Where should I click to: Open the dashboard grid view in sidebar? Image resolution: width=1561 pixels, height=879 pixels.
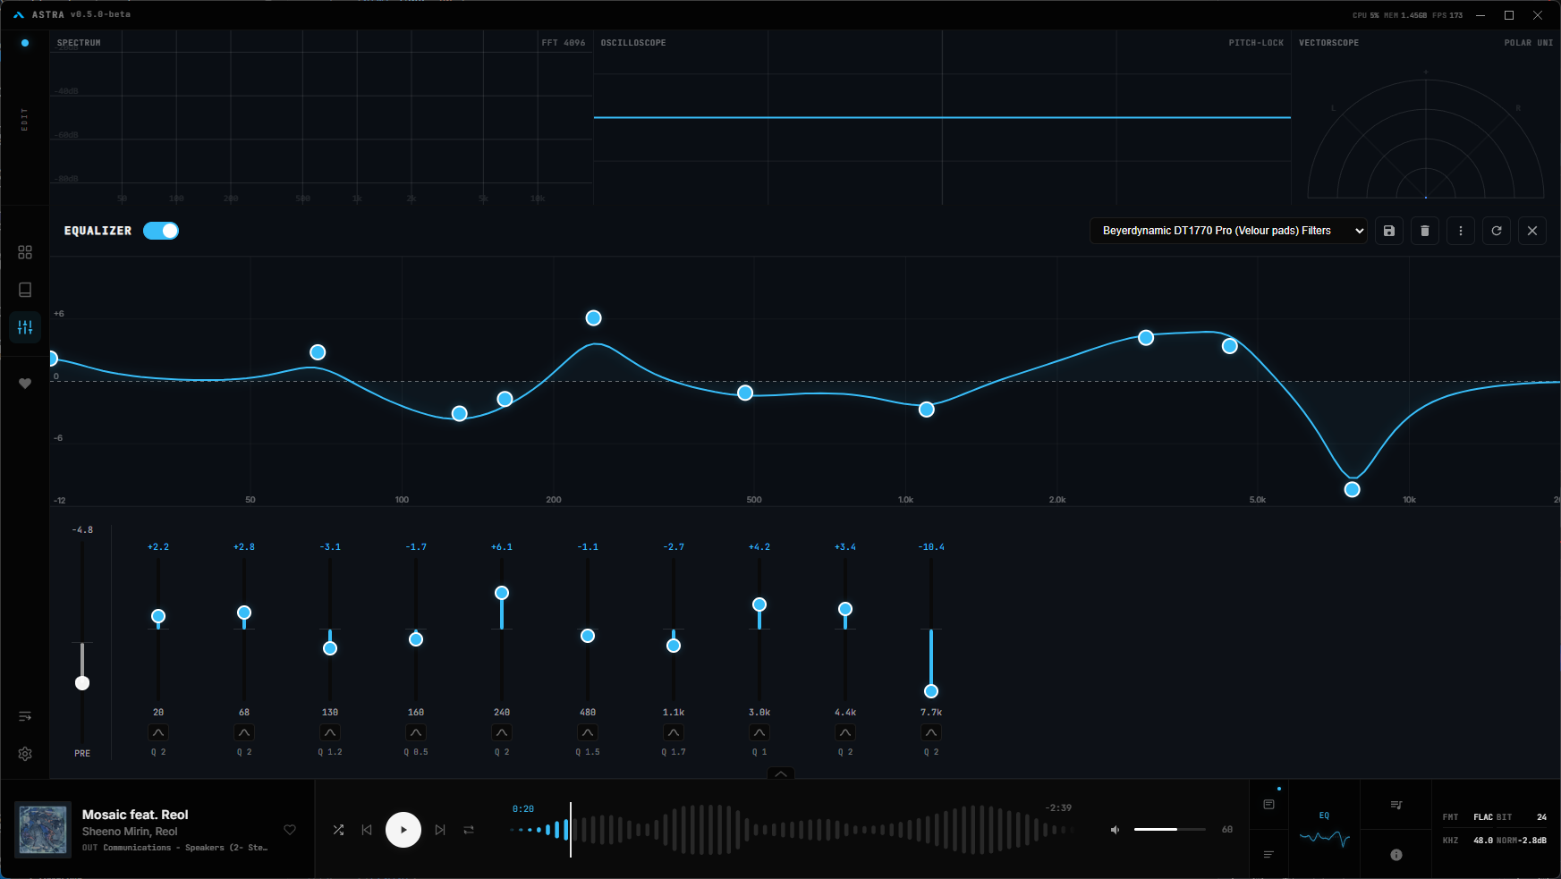tap(25, 252)
